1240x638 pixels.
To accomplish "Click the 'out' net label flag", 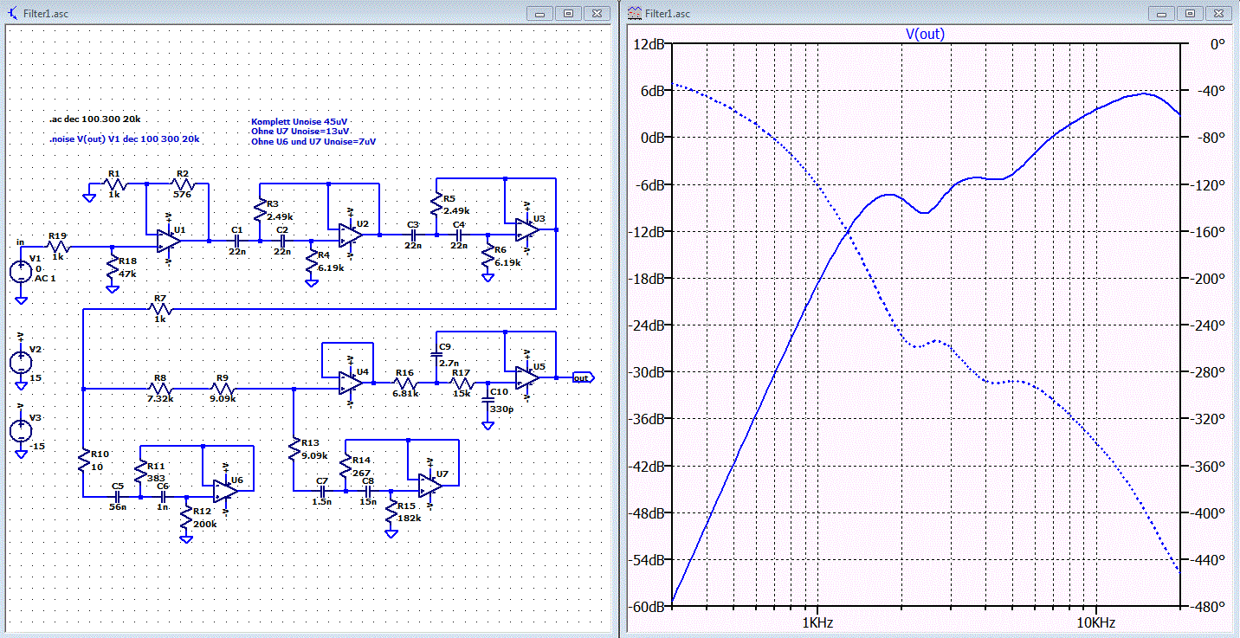I will click(582, 377).
